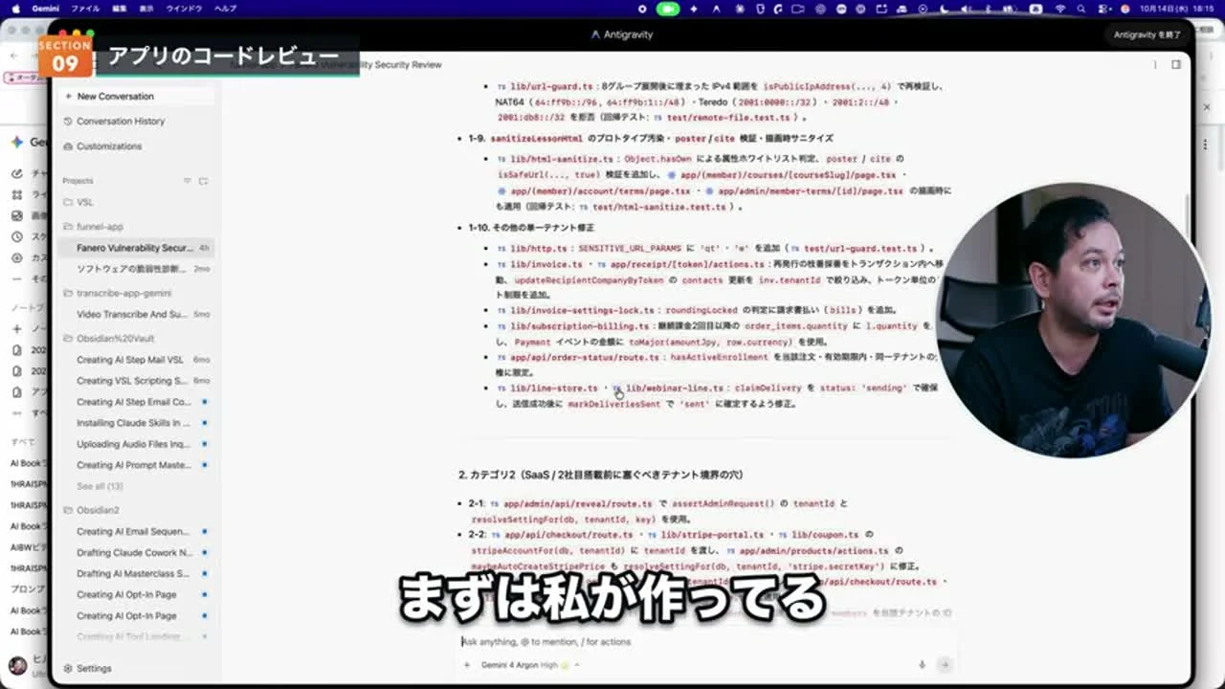Viewport: 1225px width, 689px height.
Task: Open the lib/invoice-settings-lock.ts file link
Action: 575,310
